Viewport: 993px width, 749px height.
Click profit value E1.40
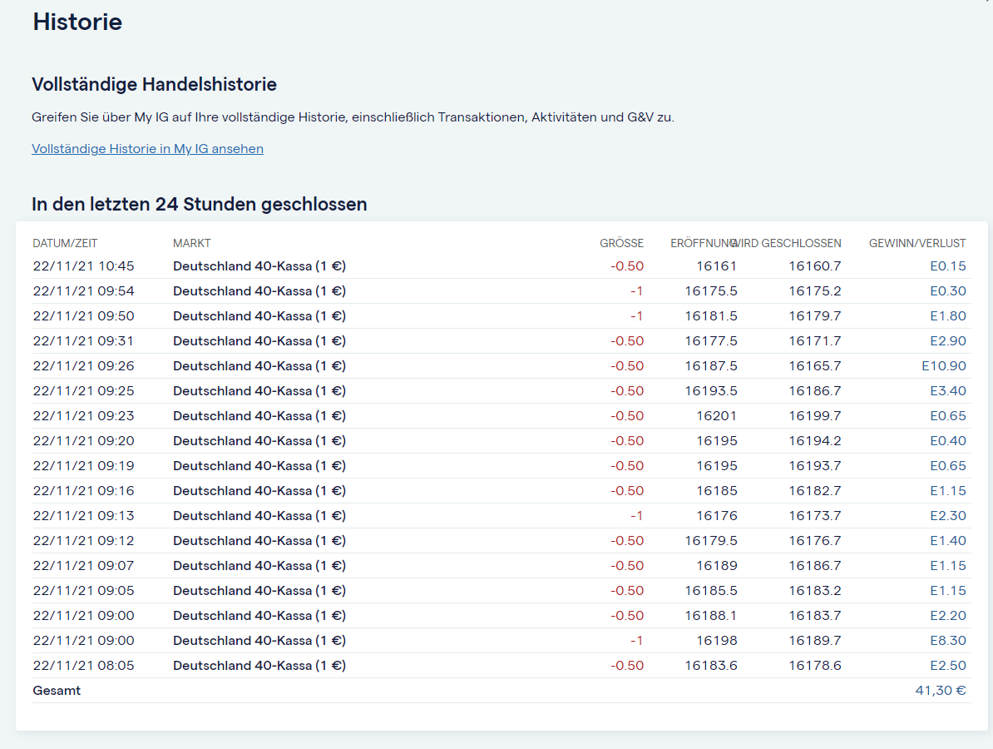[948, 541]
